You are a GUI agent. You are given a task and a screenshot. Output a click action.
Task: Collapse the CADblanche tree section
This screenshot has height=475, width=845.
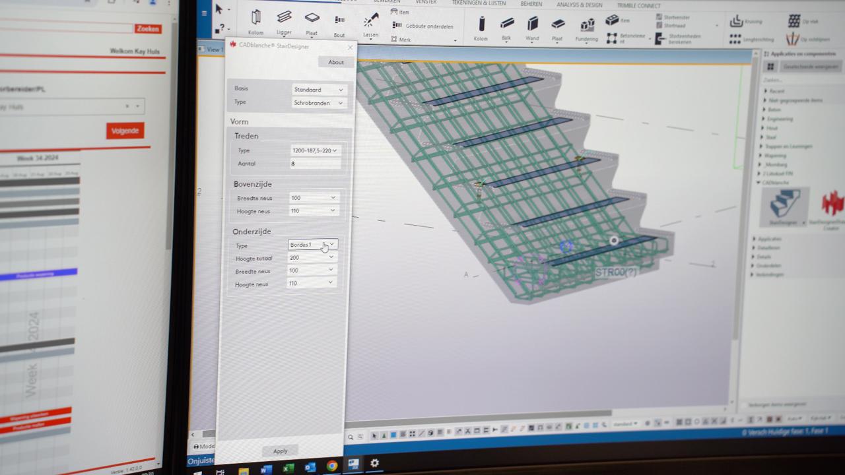click(x=759, y=182)
